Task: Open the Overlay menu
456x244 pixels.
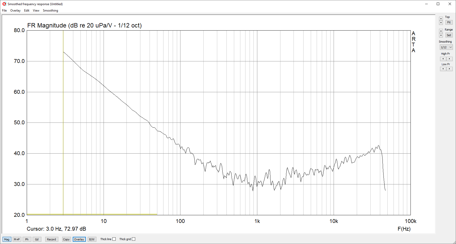Action: coord(15,11)
